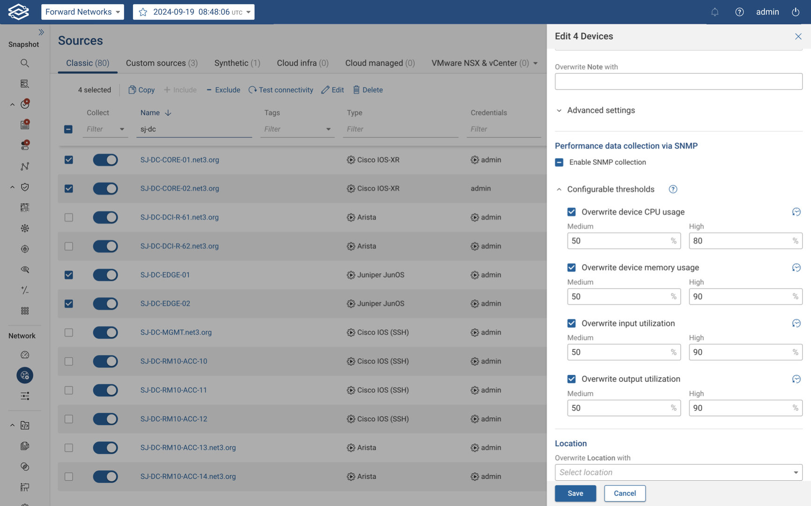Click the notifications bell icon
Viewport: 811px width, 506px height.
point(715,12)
